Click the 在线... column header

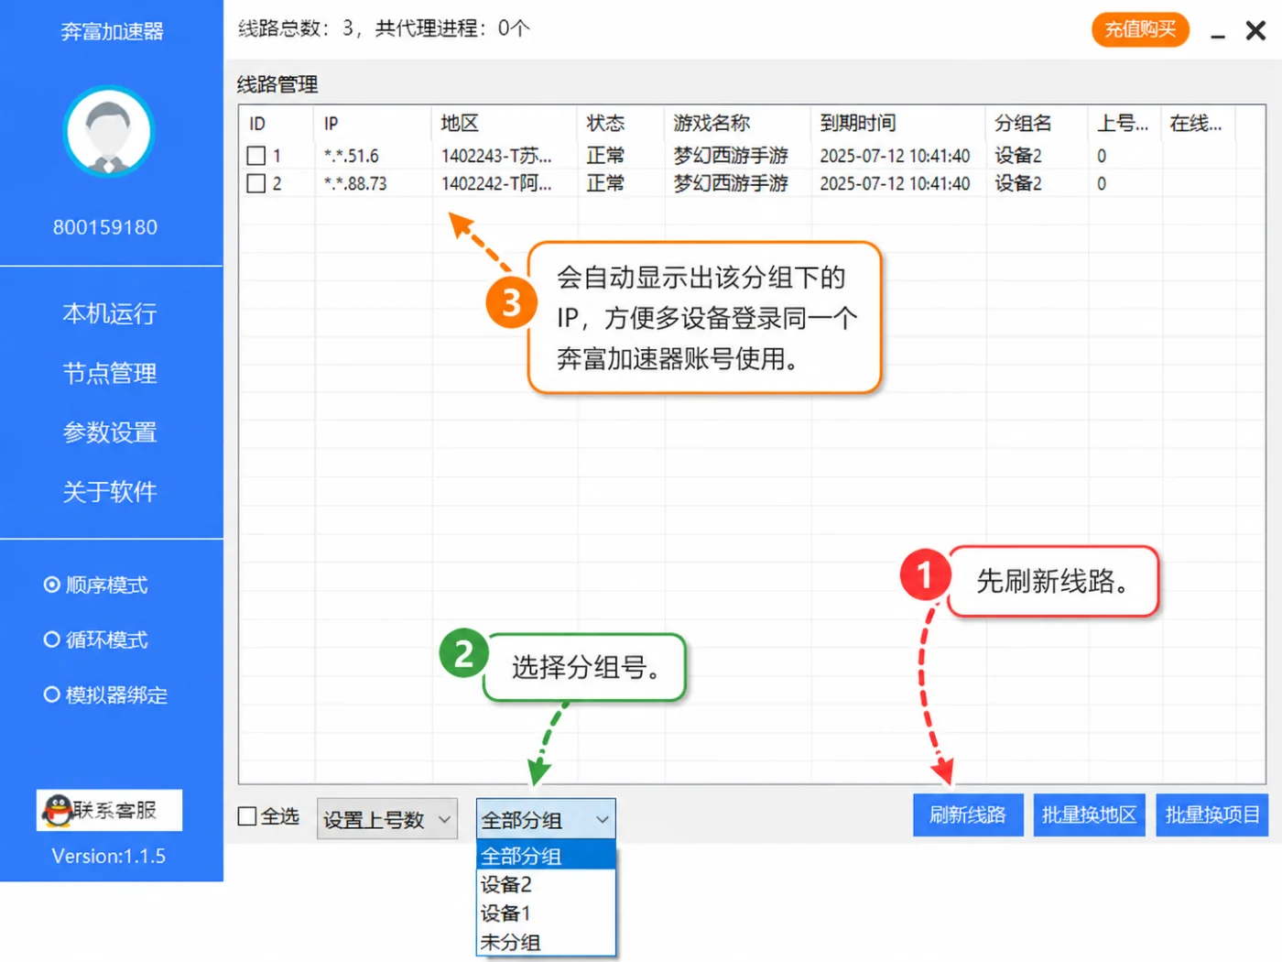click(x=1199, y=124)
